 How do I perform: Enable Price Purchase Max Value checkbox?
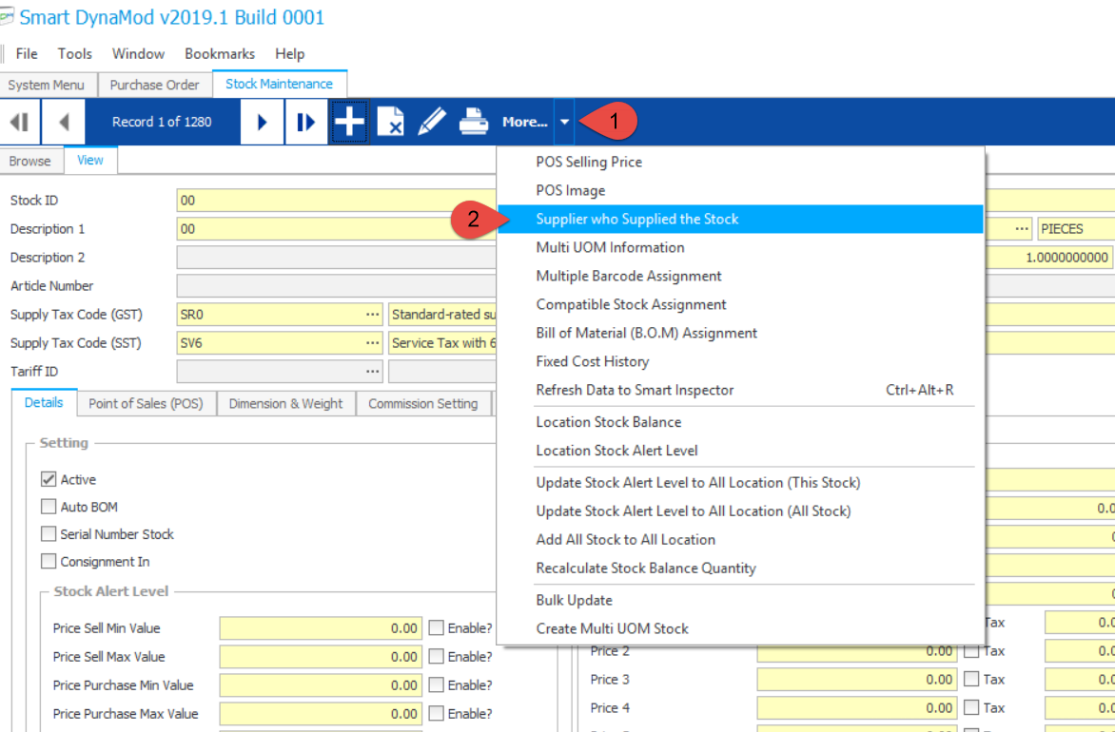pos(437,714)
